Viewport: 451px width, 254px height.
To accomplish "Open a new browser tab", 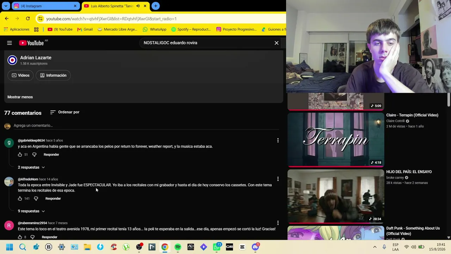I will (156, 6).
